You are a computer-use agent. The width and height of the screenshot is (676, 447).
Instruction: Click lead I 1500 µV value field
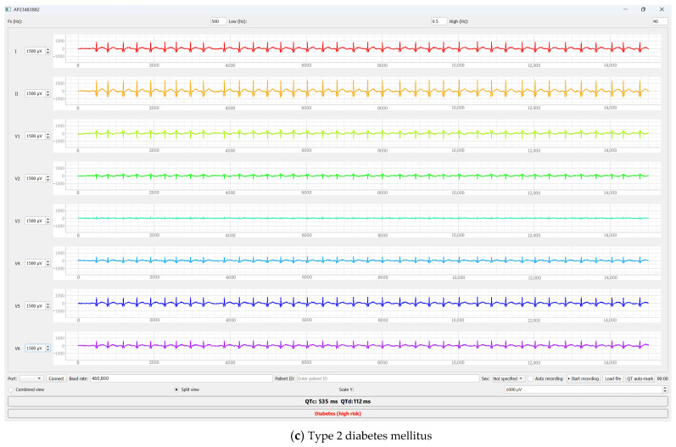35,51
